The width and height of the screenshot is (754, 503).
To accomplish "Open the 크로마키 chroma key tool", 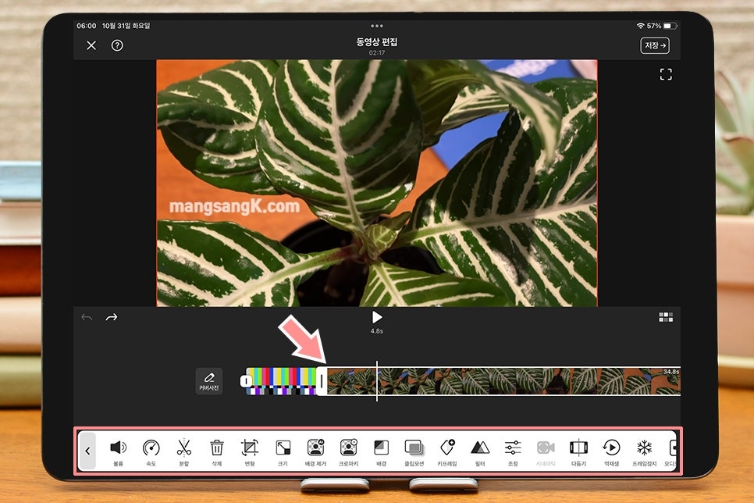I will pos(348,452).
